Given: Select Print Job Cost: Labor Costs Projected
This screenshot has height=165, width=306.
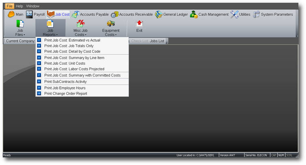Looking at the screenshot, I should (x=82, y=69).
